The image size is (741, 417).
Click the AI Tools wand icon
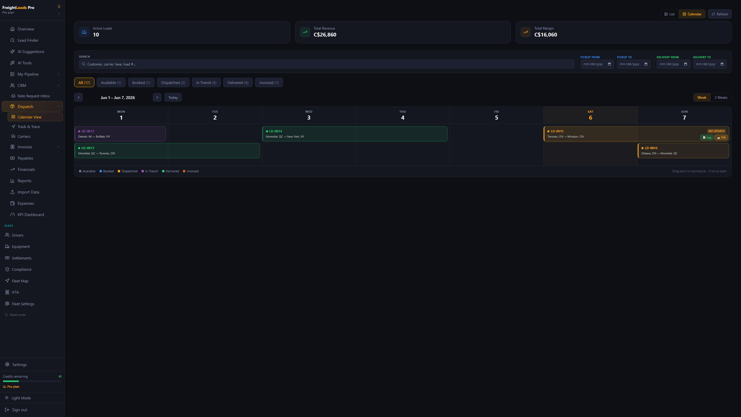(12, 63)
